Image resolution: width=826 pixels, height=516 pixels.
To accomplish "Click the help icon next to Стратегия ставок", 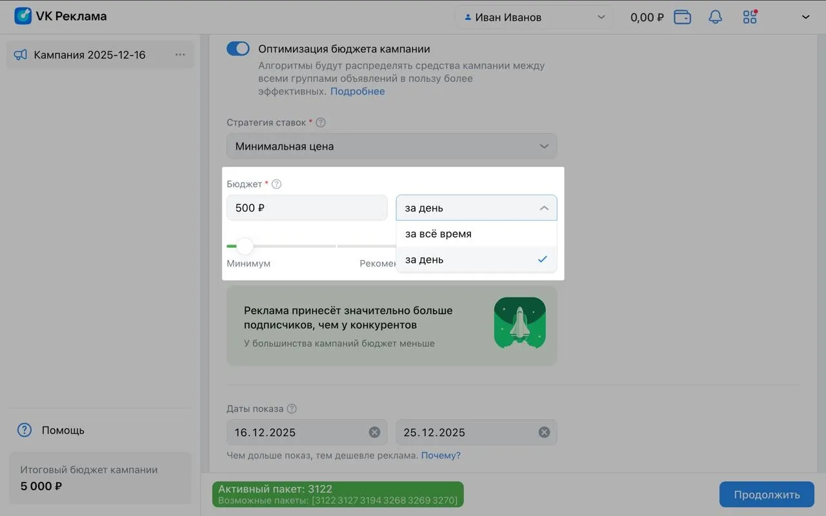I will 321,123.
